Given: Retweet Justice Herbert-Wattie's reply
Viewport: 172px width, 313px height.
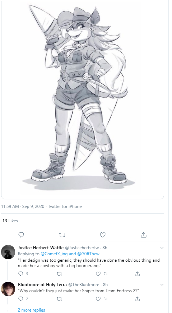Looking at the screenshot, I should tap(59, 274).
